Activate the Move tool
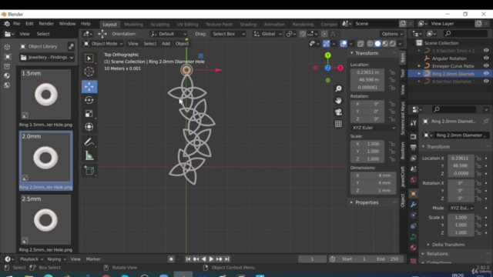493x277 pixels. coord(89,87)
